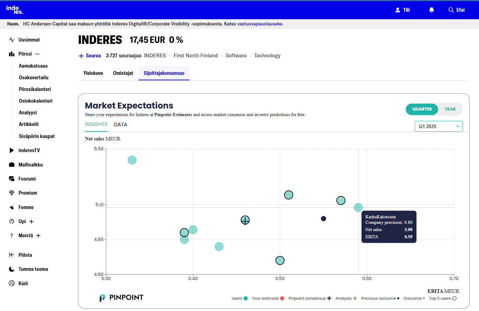
Task: Click the Foorumi chat bubbles icon
Action: pos(12,179)
